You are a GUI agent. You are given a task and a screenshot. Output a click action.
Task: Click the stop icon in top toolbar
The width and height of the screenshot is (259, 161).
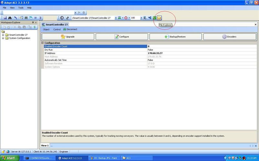(84, 13)
